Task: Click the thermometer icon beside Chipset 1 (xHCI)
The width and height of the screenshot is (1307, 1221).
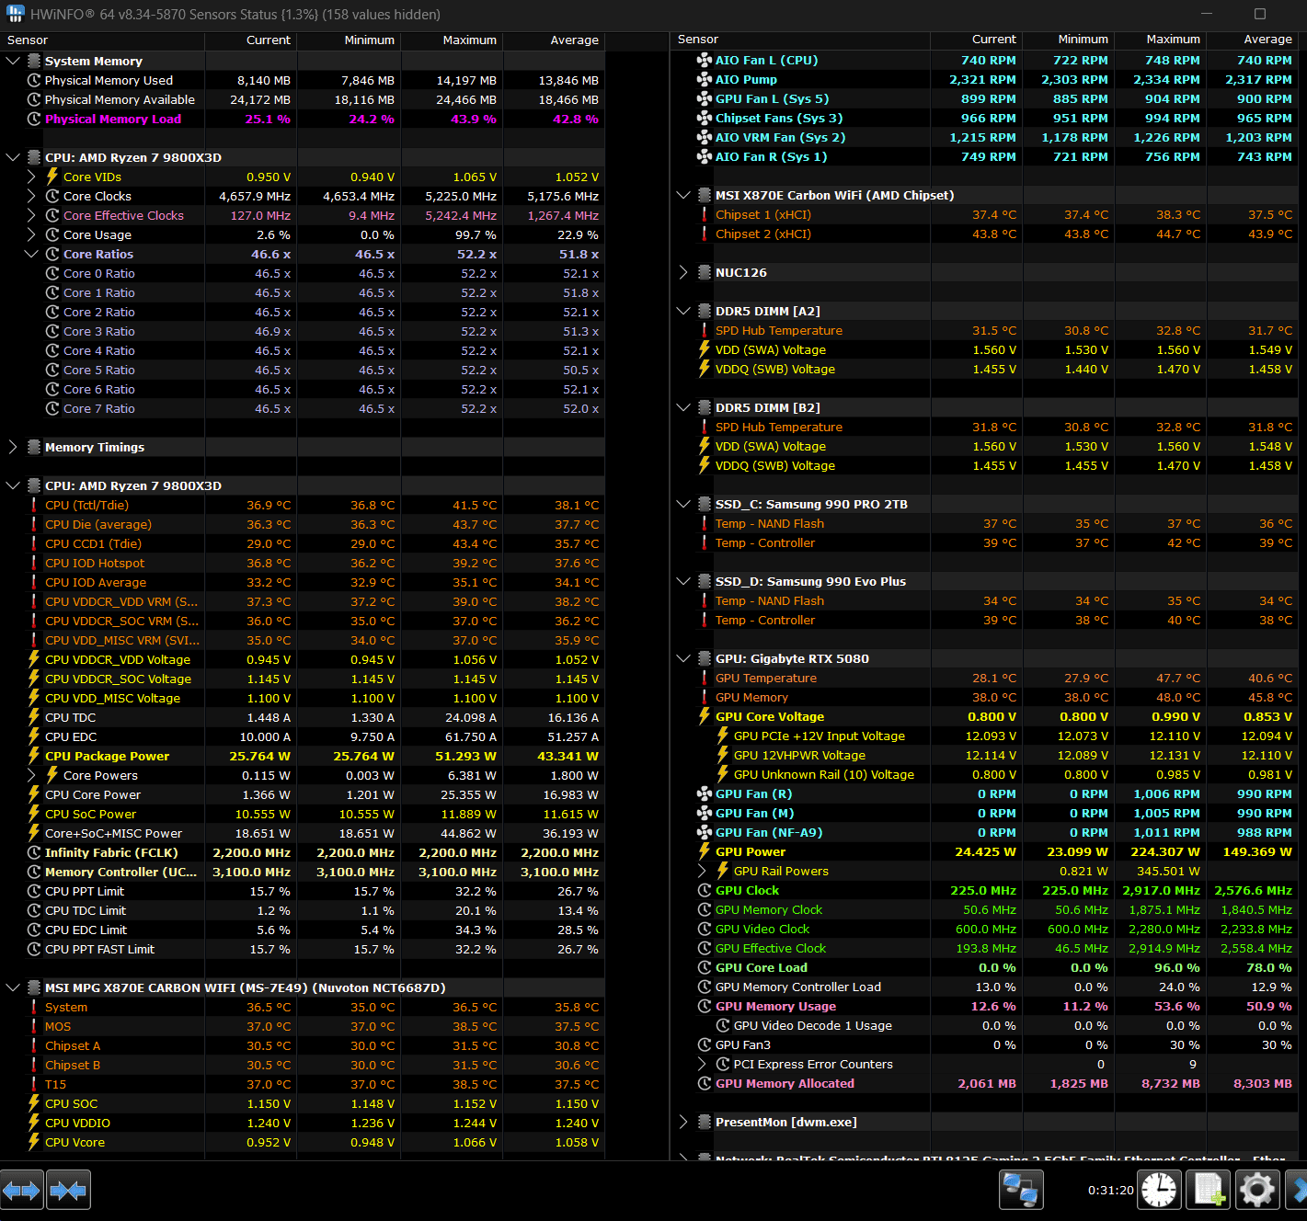Action: click(x=705, y=215)
